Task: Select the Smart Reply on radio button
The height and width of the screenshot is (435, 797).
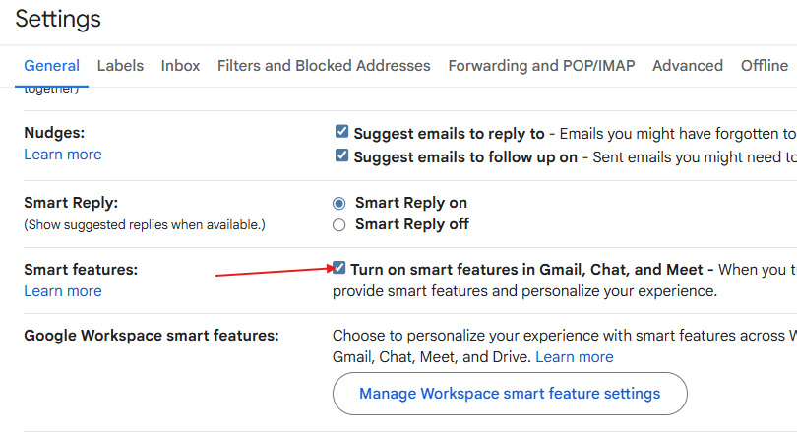Action: click(x=339, y=203)
